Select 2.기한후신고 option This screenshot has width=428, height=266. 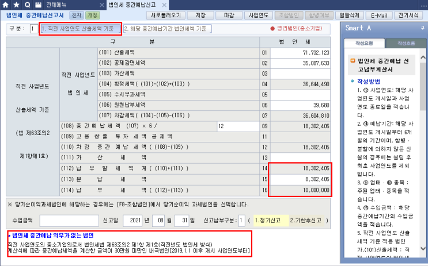pos(306,221)
